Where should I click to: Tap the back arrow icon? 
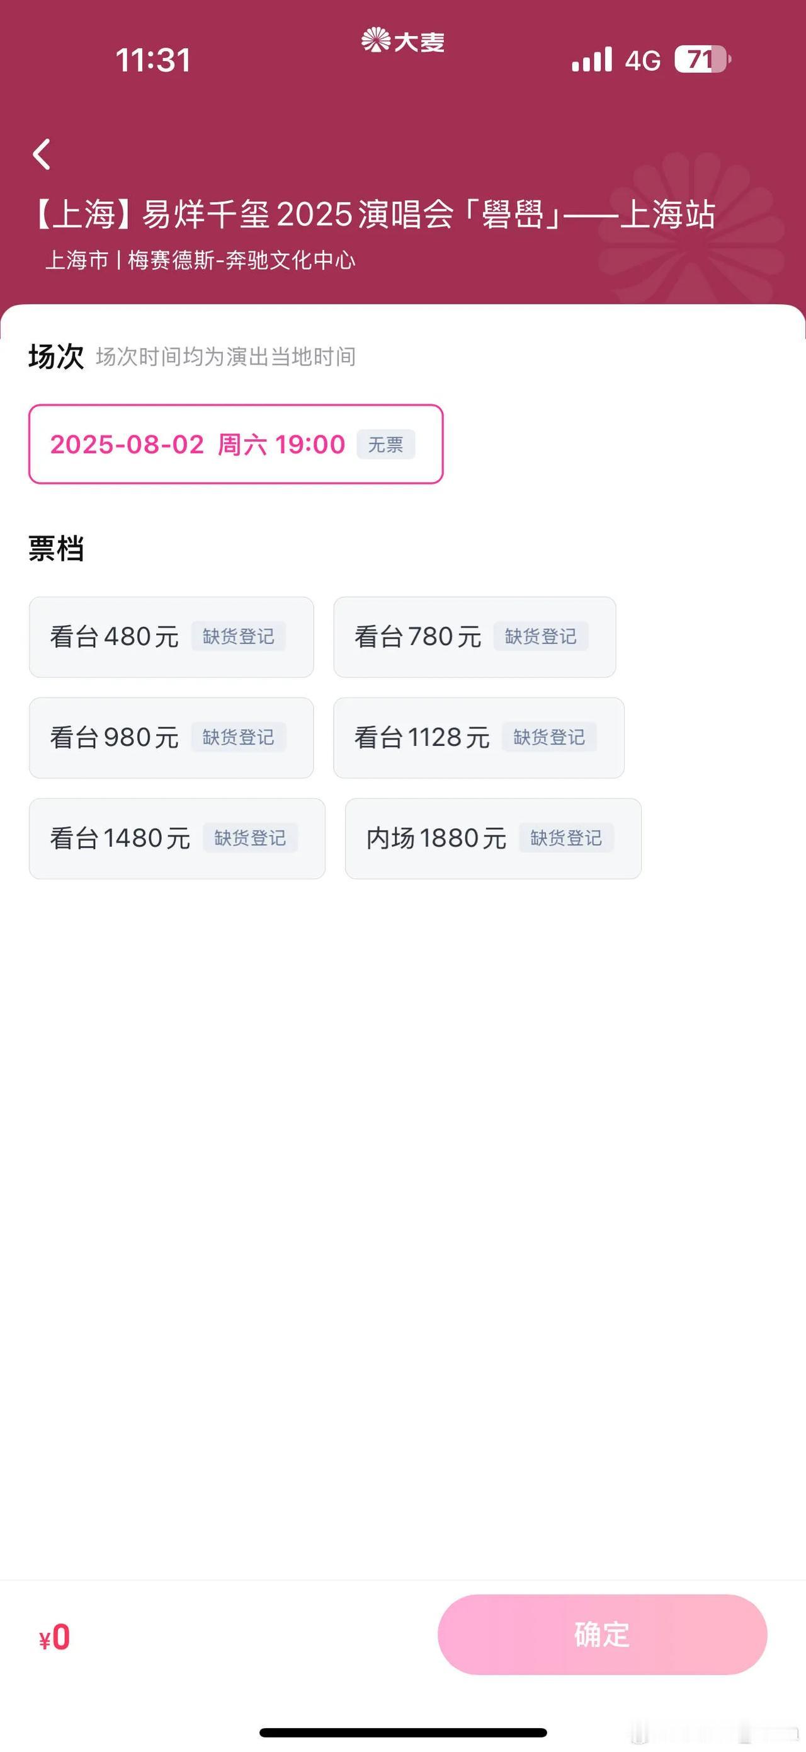click(42, 154)
